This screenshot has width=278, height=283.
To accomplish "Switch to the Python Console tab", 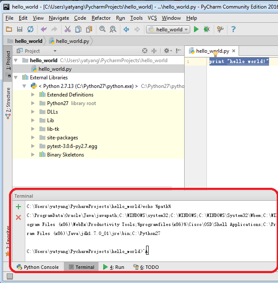I will pos(38,267).
